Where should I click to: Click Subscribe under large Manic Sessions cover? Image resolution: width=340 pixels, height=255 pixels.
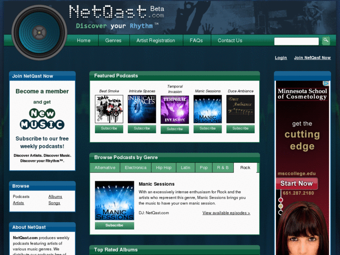(x=115, y=225)
